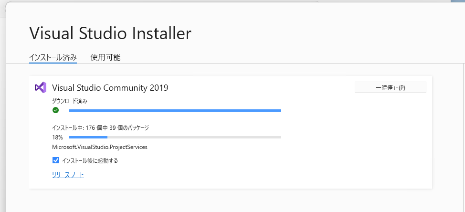Click the 18% install percentage text
465x212 pixels.
[x=57, y=137]
